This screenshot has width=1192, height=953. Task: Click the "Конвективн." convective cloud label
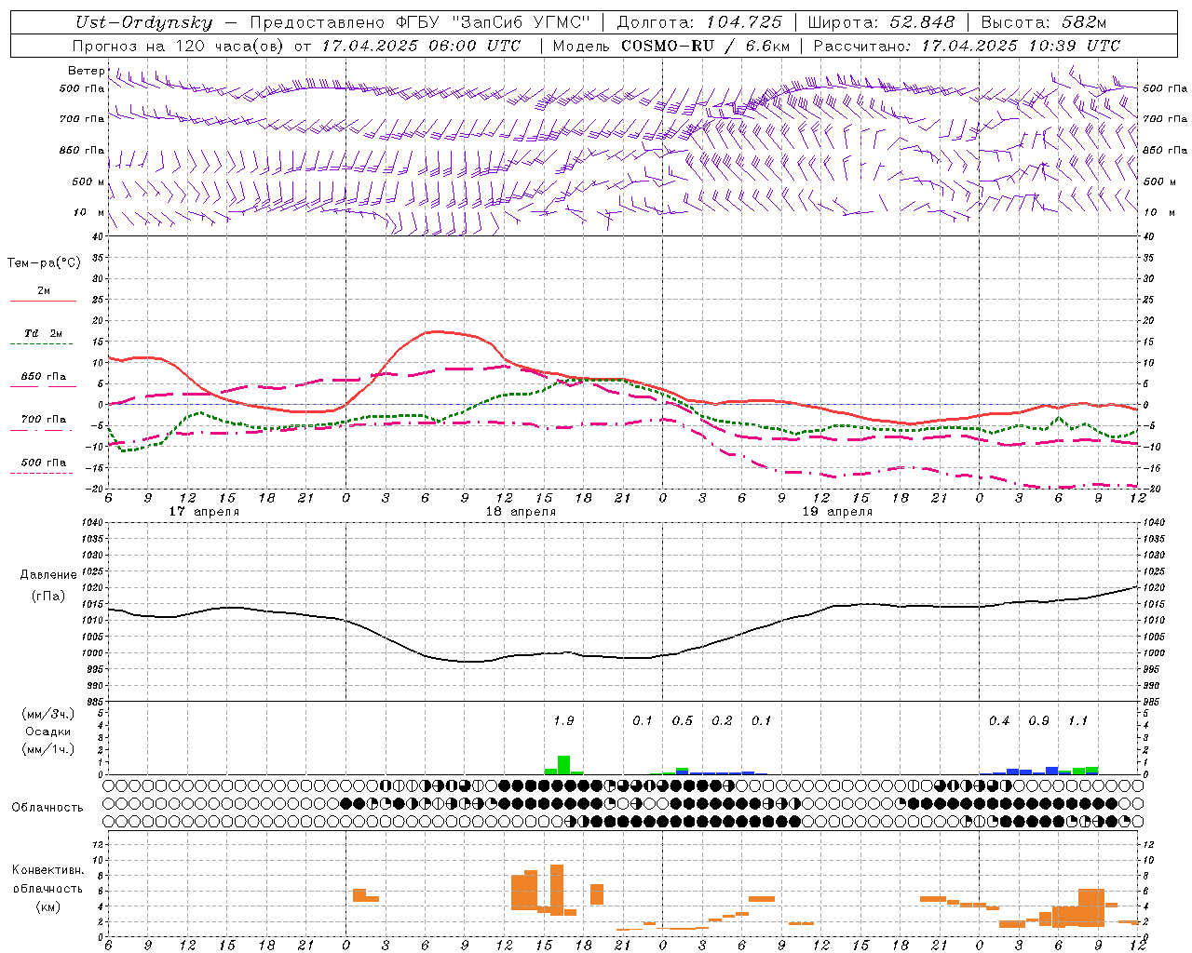(x=48, y=870)
